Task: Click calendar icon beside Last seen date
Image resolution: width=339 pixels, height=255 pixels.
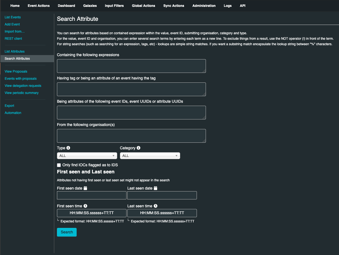Action: click(156, 188)
